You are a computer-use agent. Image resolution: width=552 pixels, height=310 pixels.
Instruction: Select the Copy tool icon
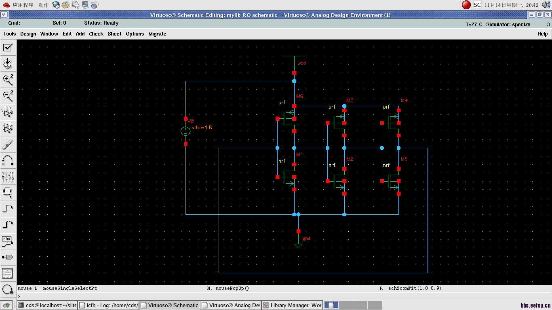point(8,128)
